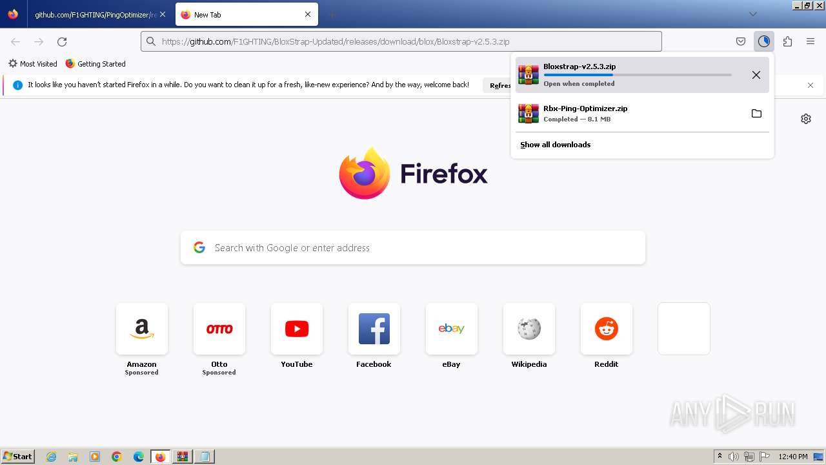Expand the list all tabs chevron
Image resolution: width=826 pixels, height=465 pixels.
752,14
